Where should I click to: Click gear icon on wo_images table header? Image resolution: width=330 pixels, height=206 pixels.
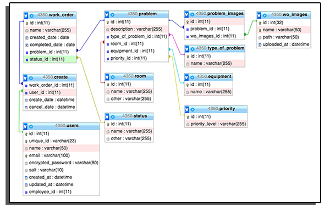pyautogui.click(x=265, y=15)
